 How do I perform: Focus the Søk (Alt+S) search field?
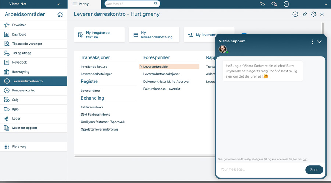coord(132,4)
